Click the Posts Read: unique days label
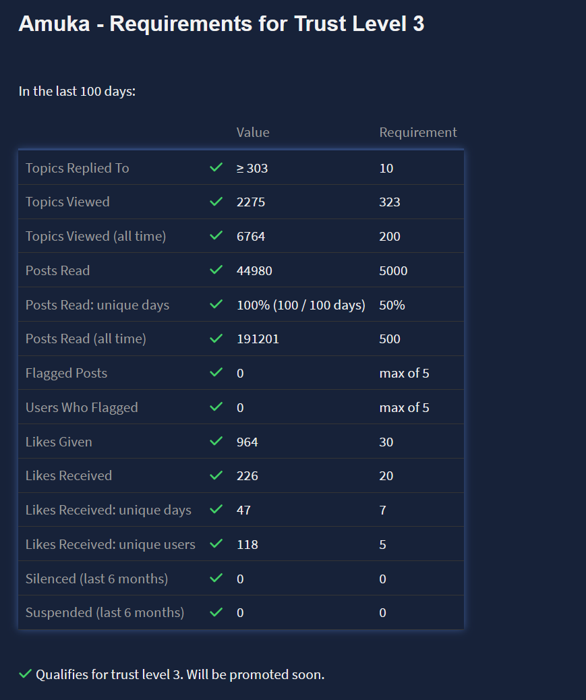Viewport: 586px width, 700px height. [97, 305]
